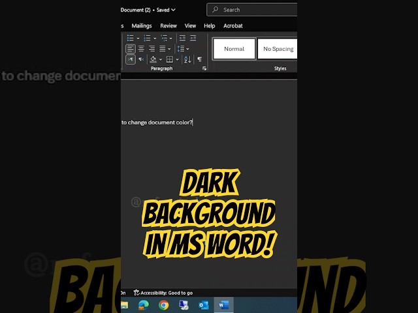
Task: Click the 'to change document color?' text line
Action: pos(157,123)
